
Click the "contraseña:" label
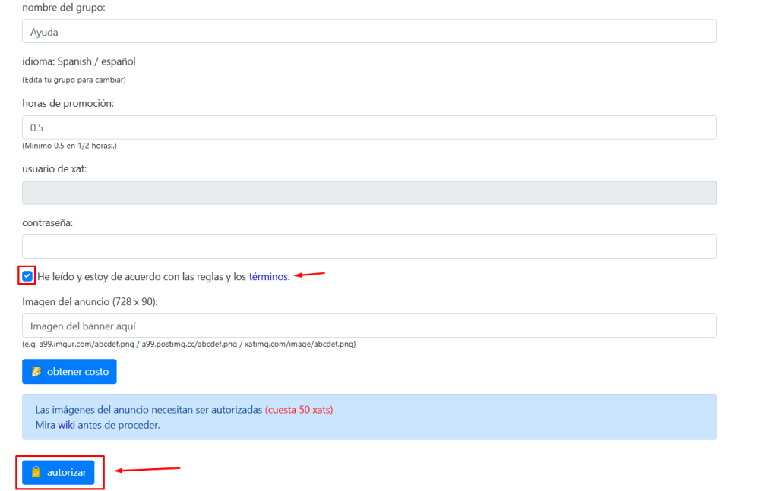[47, 223]
